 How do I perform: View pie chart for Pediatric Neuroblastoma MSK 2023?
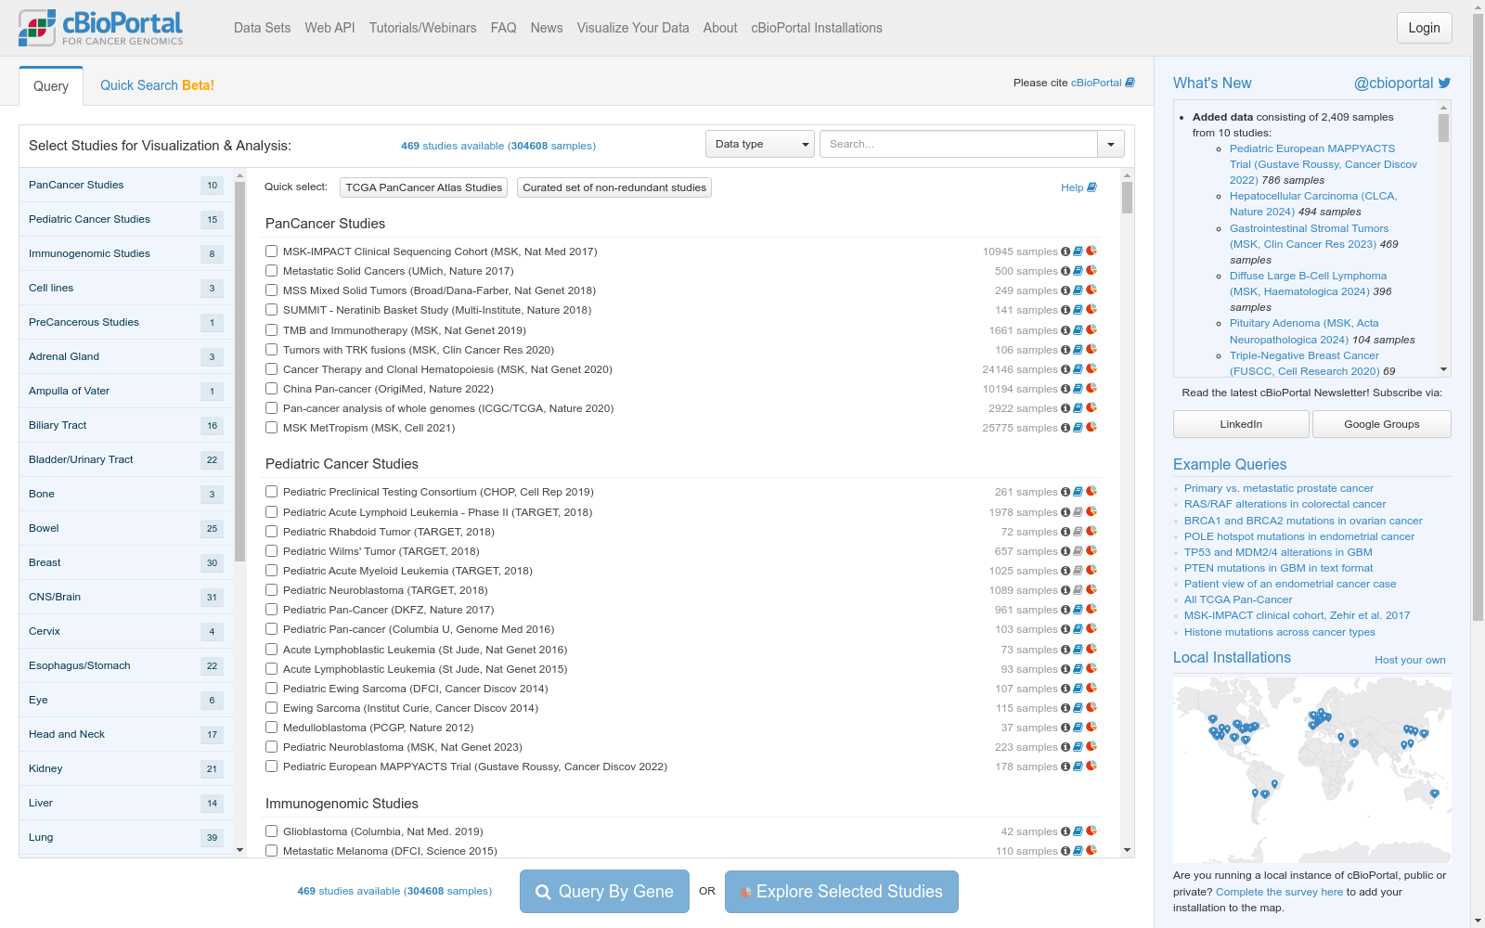[x=1091, y=747]
